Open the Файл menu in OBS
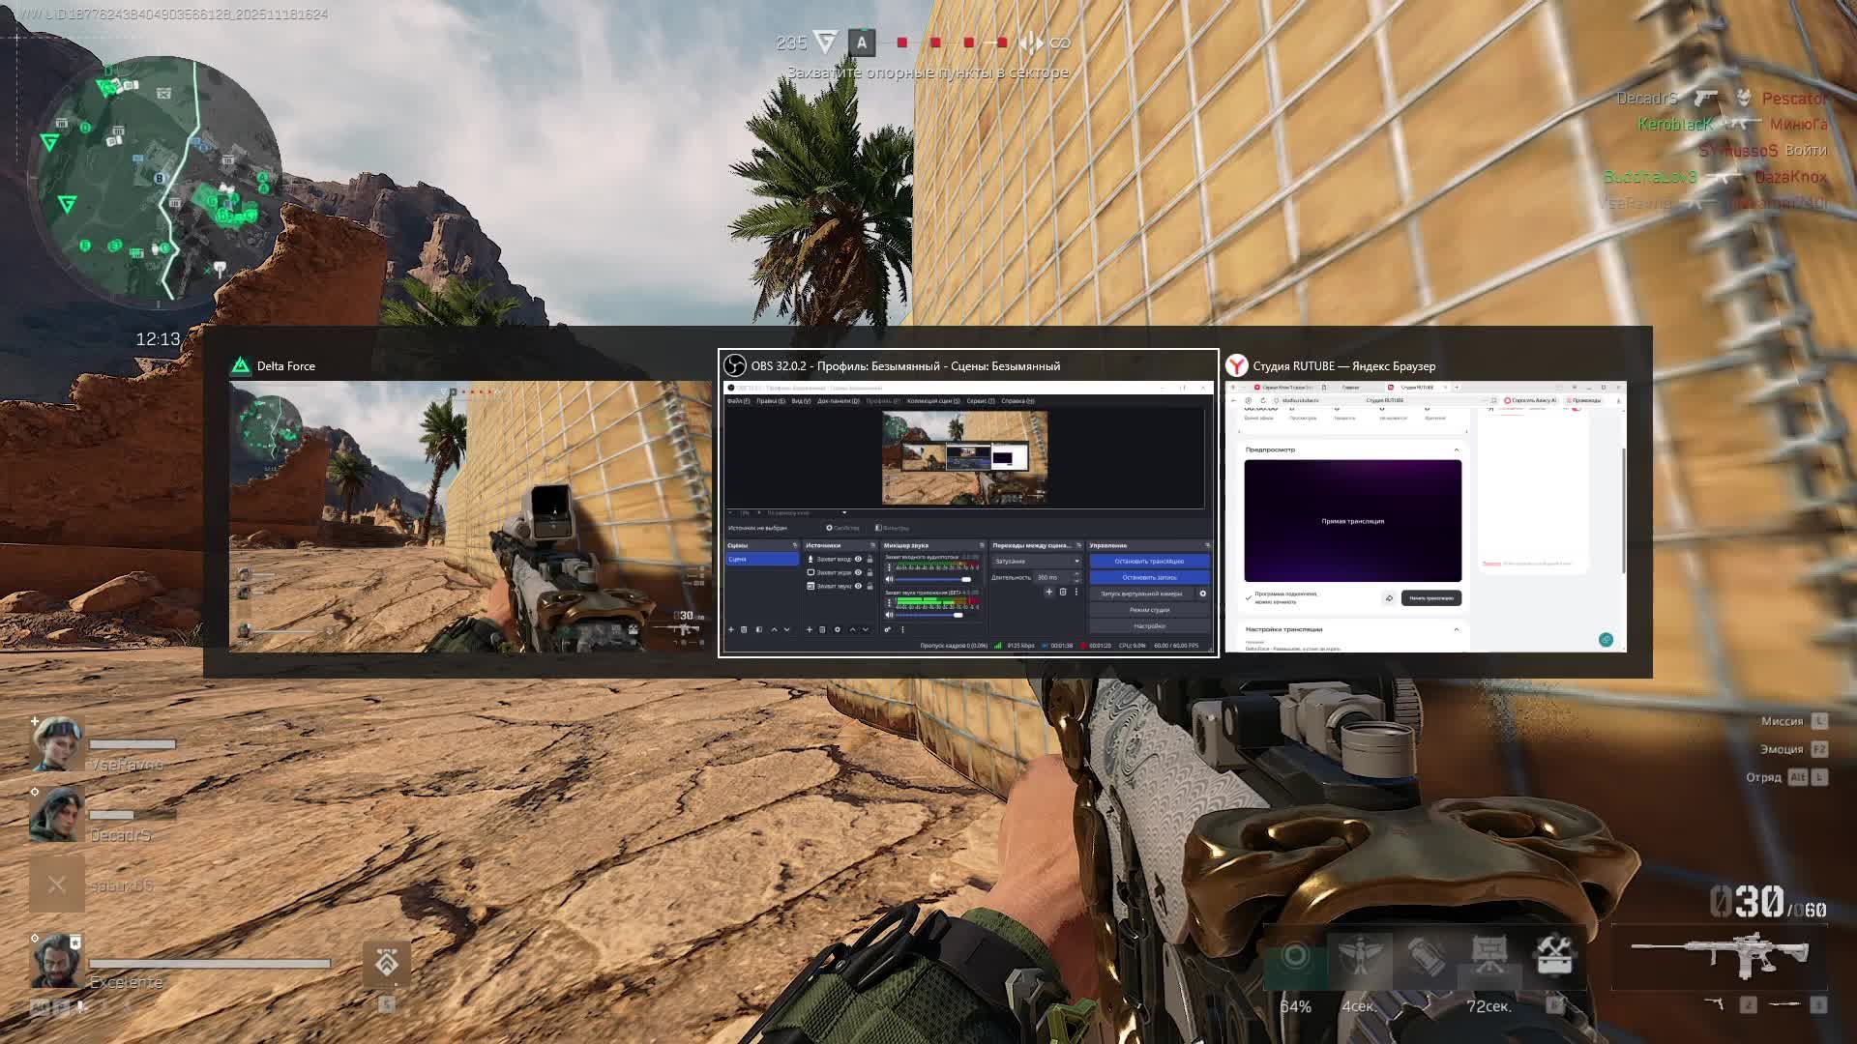Image resolution: width=1857 pixels, height=1044 pixels. click(737, 400)
